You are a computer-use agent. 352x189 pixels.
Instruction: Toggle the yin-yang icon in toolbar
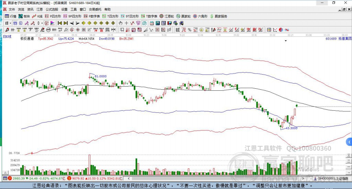pyautogui.click(x=281, y=30)
